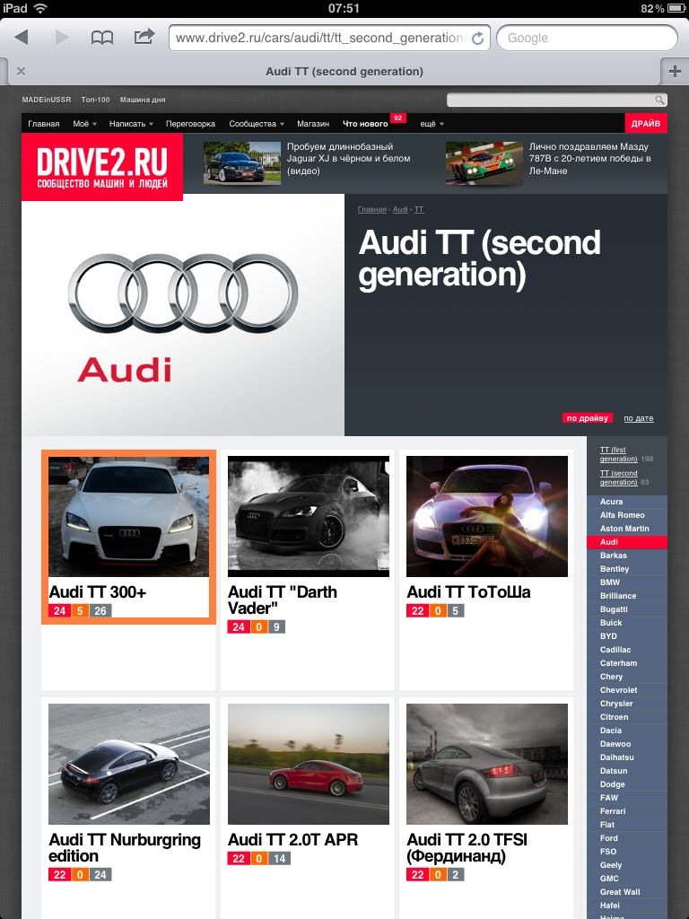
Task: Select TT (first generation) in sidebar
Action: 619,454
